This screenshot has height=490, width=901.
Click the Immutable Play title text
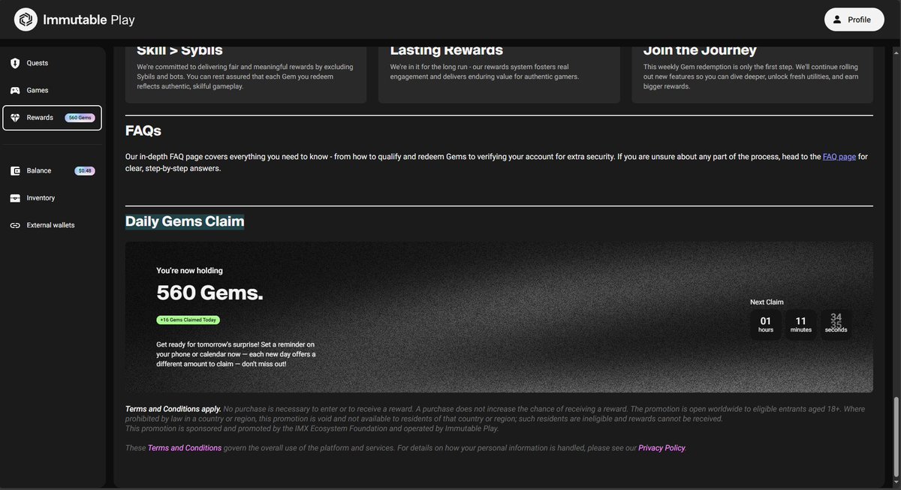(90, 20)
